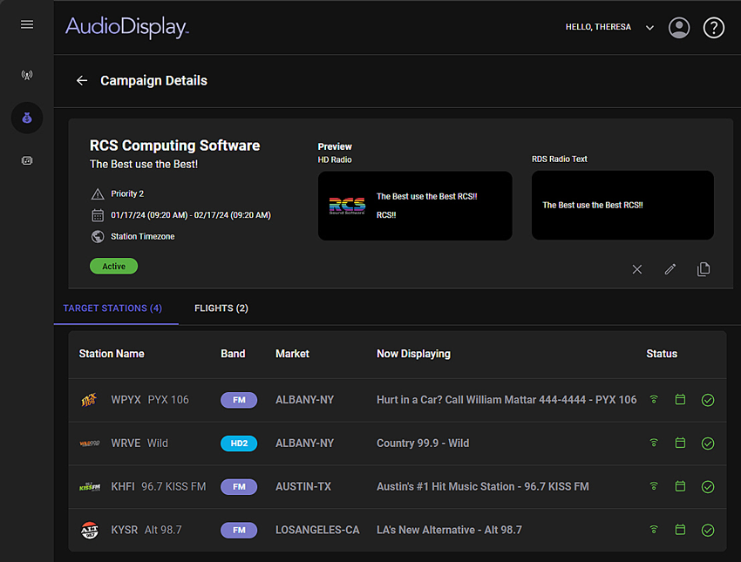Click the LOSANGELES-CA market cell
This screenshot has height=562, width=741.
317,531
